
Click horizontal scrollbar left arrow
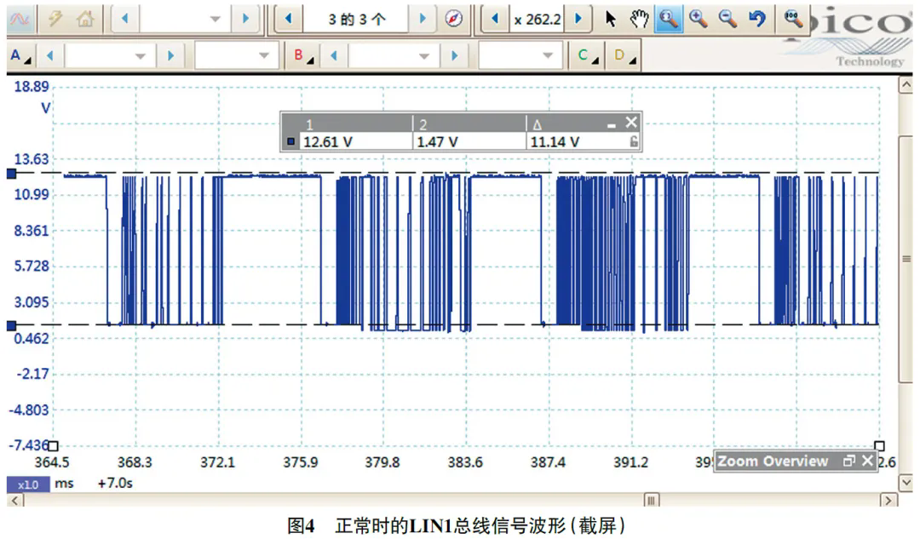coord(14,501)
